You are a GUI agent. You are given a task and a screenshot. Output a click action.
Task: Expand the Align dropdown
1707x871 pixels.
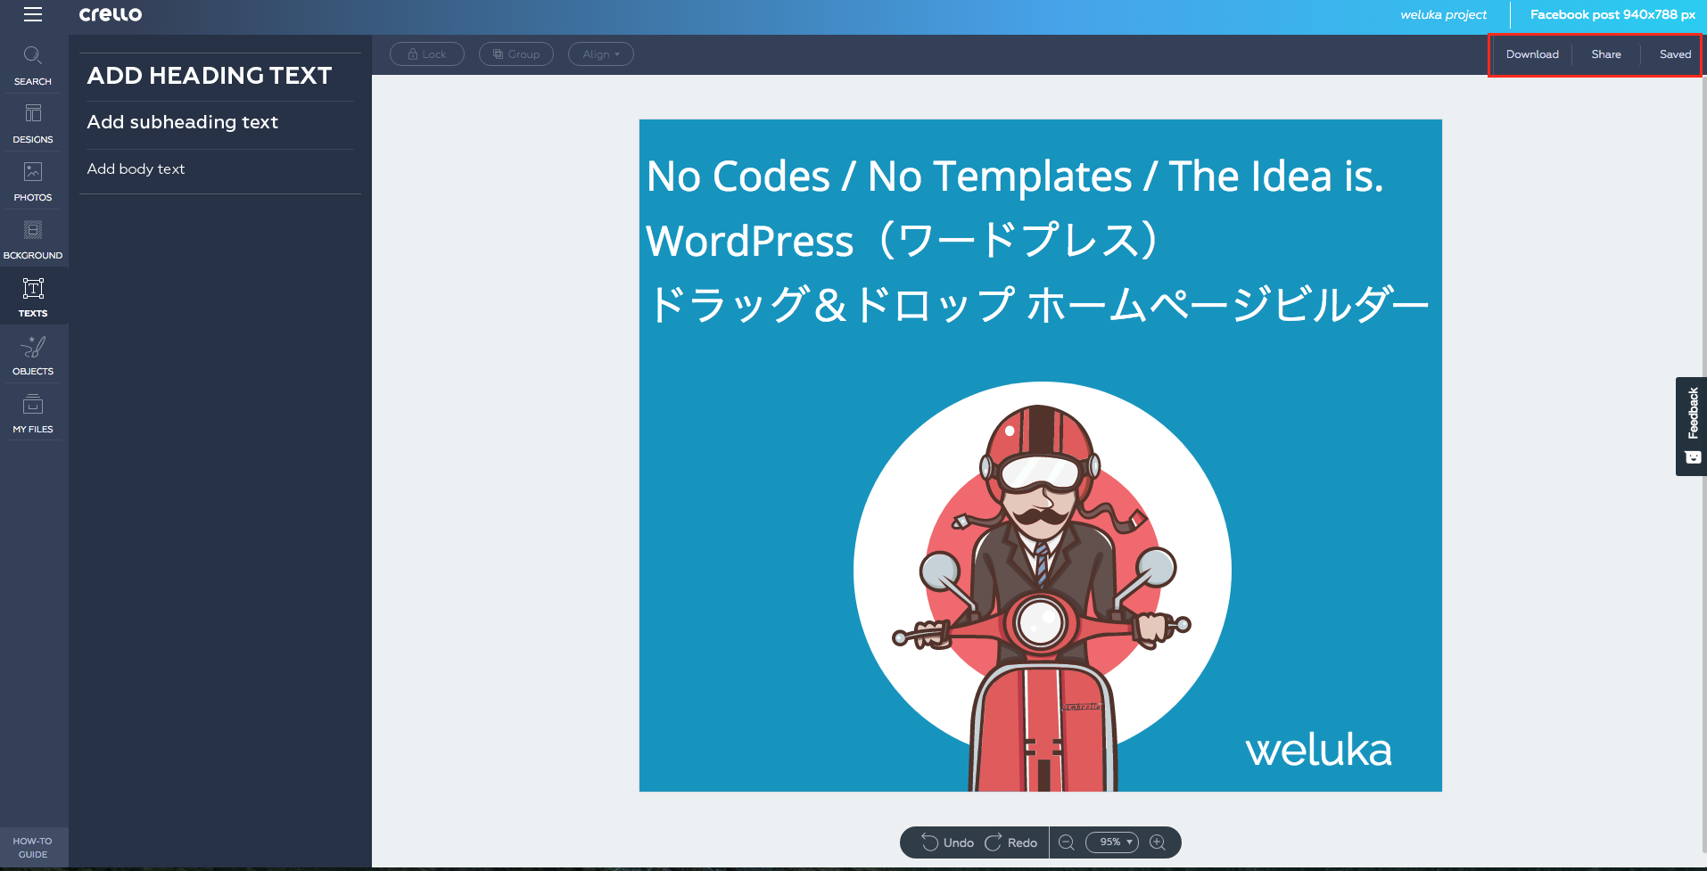(x=601, y=54)
